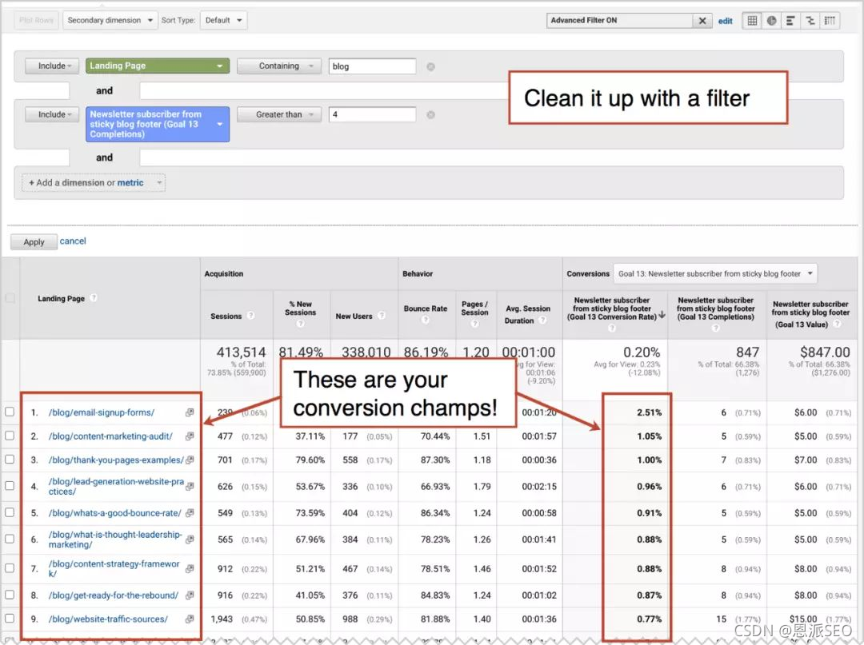
Task: Focus the 'blog' filter text field
Action: pos(372,66)
